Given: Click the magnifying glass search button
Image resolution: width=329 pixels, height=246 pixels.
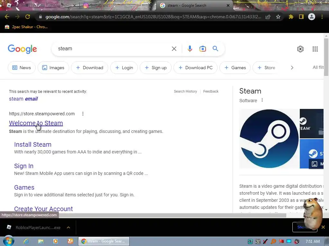Looking at the screenshot, I should pos(216,49).
